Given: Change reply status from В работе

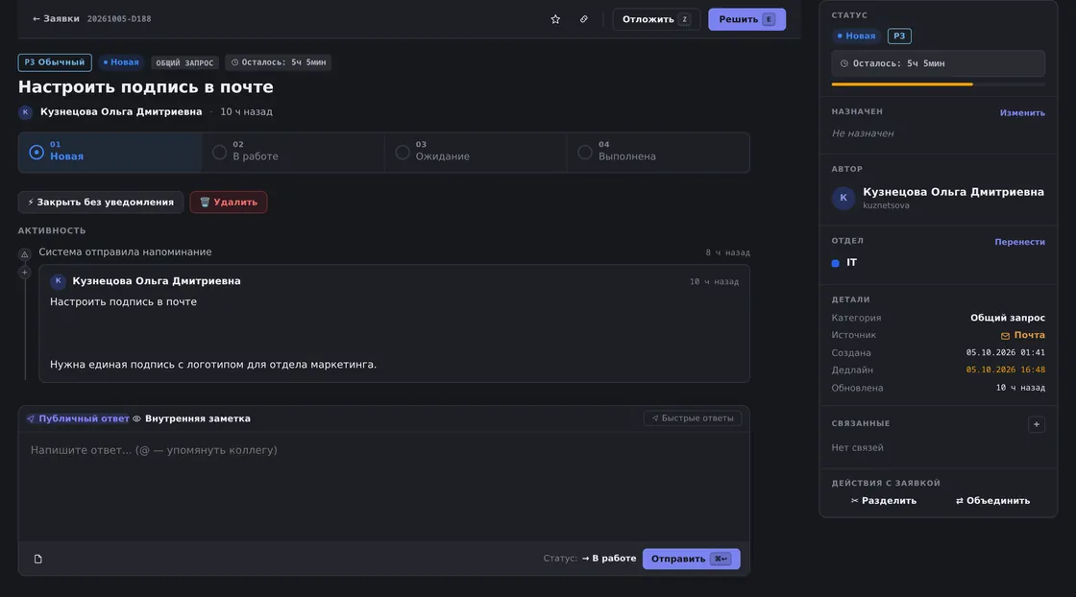Looking at the screenshot, I should (609, 559).
